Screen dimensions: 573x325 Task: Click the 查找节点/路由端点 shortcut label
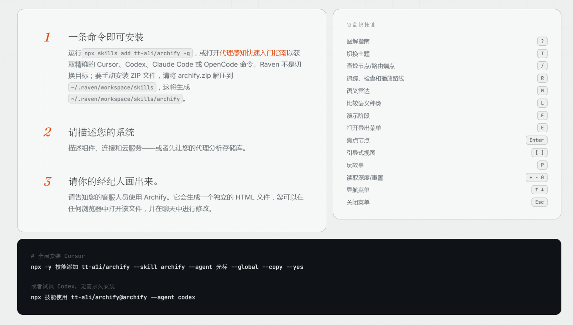(x=371, y=66)
